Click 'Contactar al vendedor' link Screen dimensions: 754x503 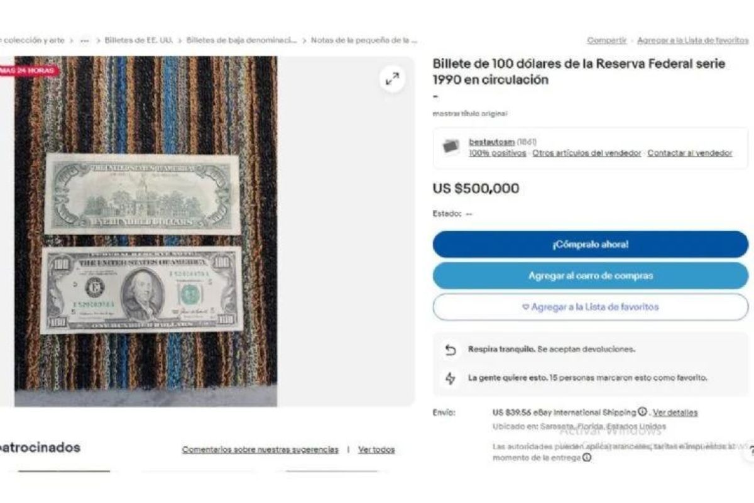[x=690, y=153]
